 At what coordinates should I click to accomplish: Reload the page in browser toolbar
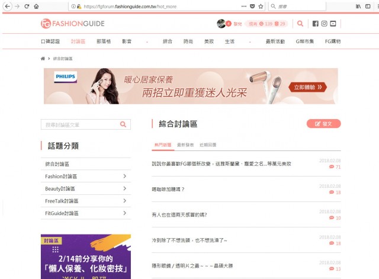pos(27,6)
